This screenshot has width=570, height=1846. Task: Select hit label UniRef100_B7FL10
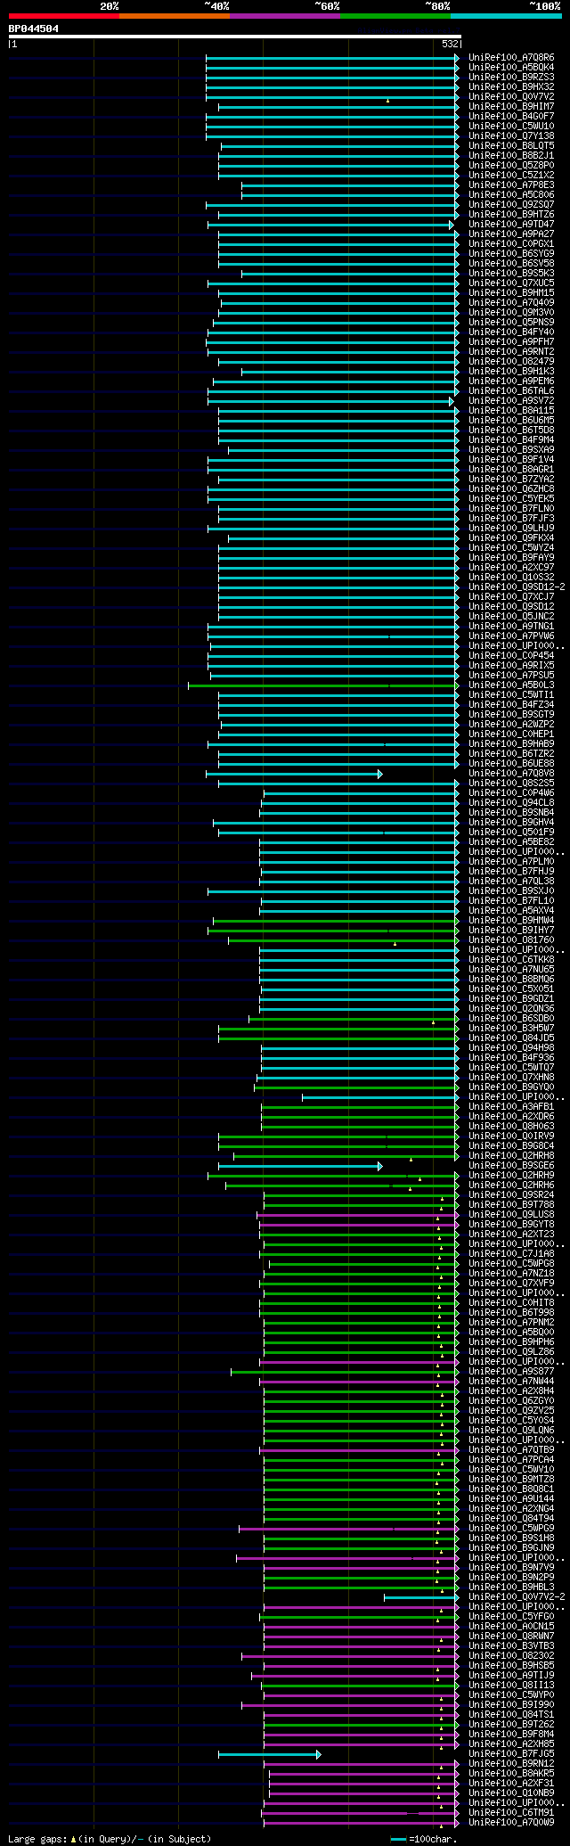(x=511, y=900)
